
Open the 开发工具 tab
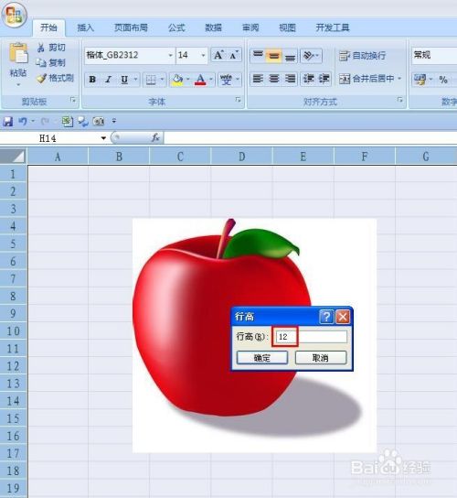[333, 27]
